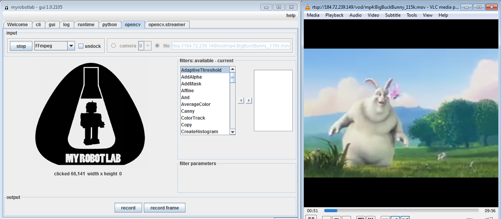Open the opencv.streamer tab
Image resolution: width=501 pixels, height=219 pixels.
[x=167, y=25]
